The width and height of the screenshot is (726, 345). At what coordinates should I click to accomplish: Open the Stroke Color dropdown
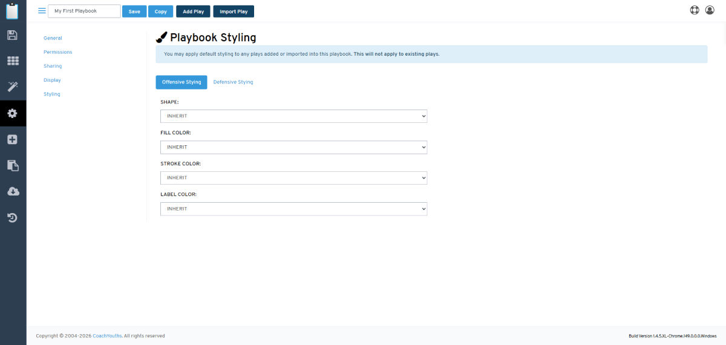click(293, 178)
